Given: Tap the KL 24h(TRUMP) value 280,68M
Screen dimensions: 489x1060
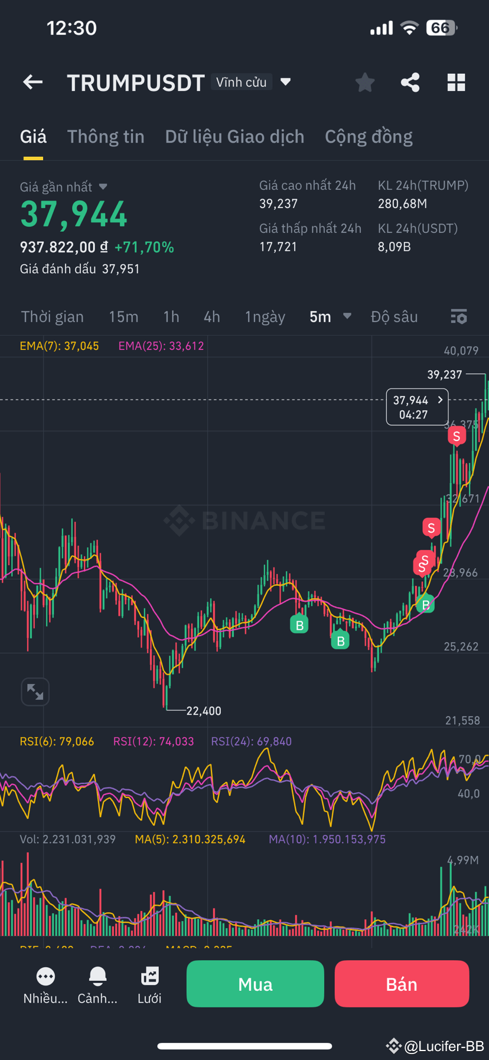Looking at the screenshot, I should [x=402, y=204].
